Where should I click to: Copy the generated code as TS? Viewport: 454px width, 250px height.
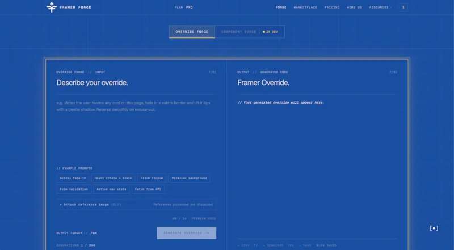247,245
